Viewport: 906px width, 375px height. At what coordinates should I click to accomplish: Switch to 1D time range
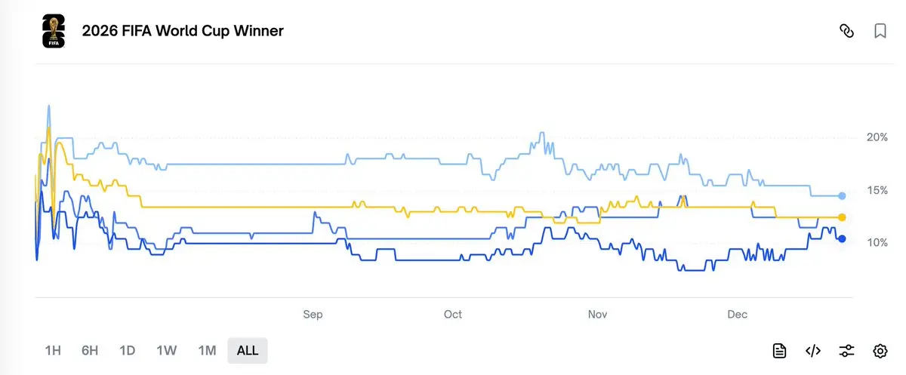(x=127, y=350)
